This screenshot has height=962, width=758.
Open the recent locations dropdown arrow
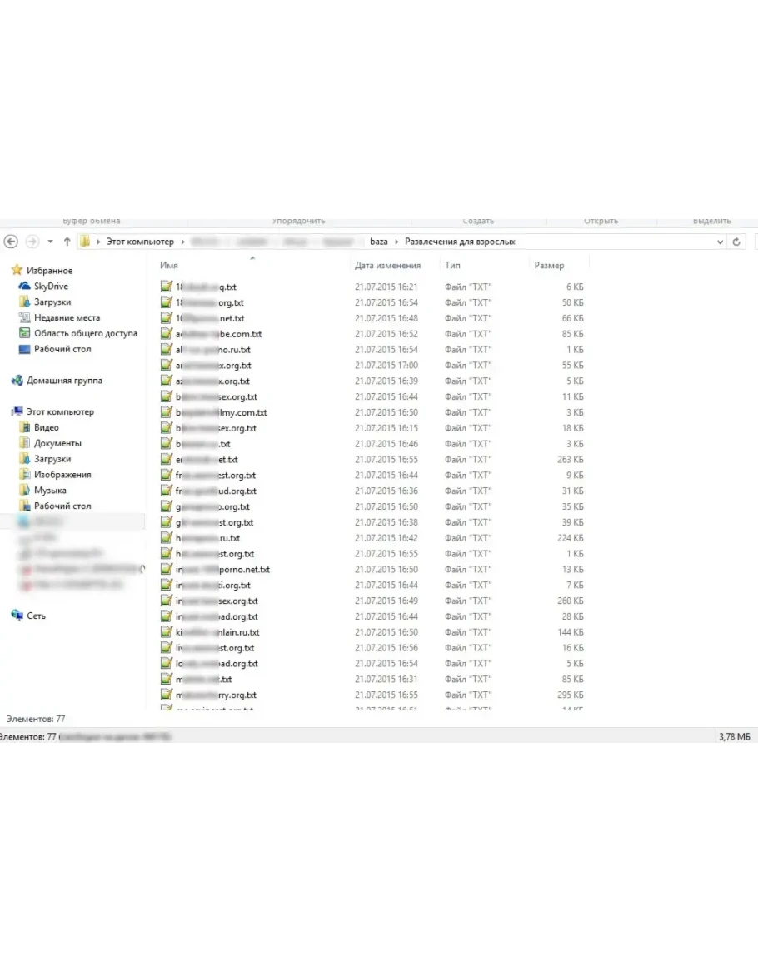click(x=50, y=242)
